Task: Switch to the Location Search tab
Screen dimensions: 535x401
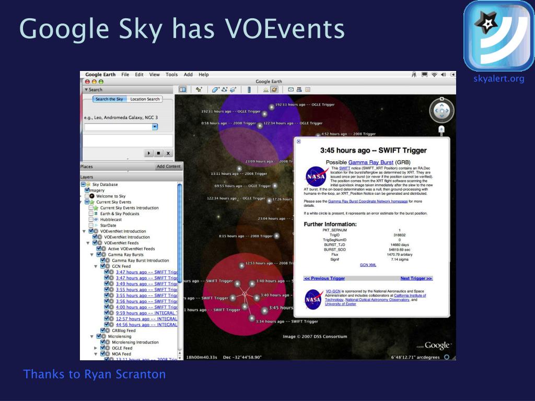Action: click(145, 99)
